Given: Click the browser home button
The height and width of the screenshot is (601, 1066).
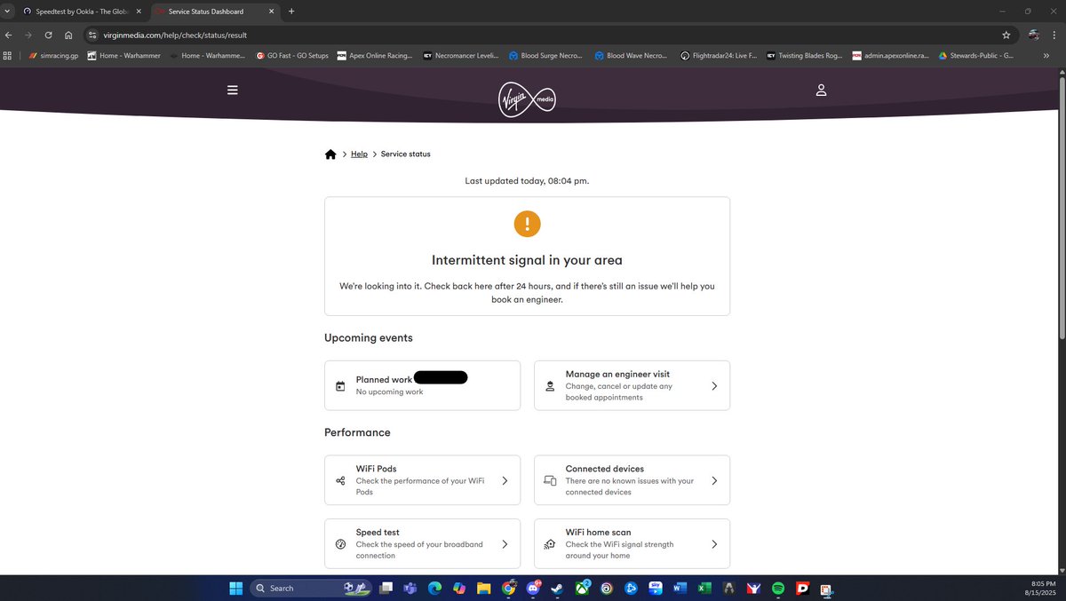Looking at the screenshot, I should click(68, 35).
